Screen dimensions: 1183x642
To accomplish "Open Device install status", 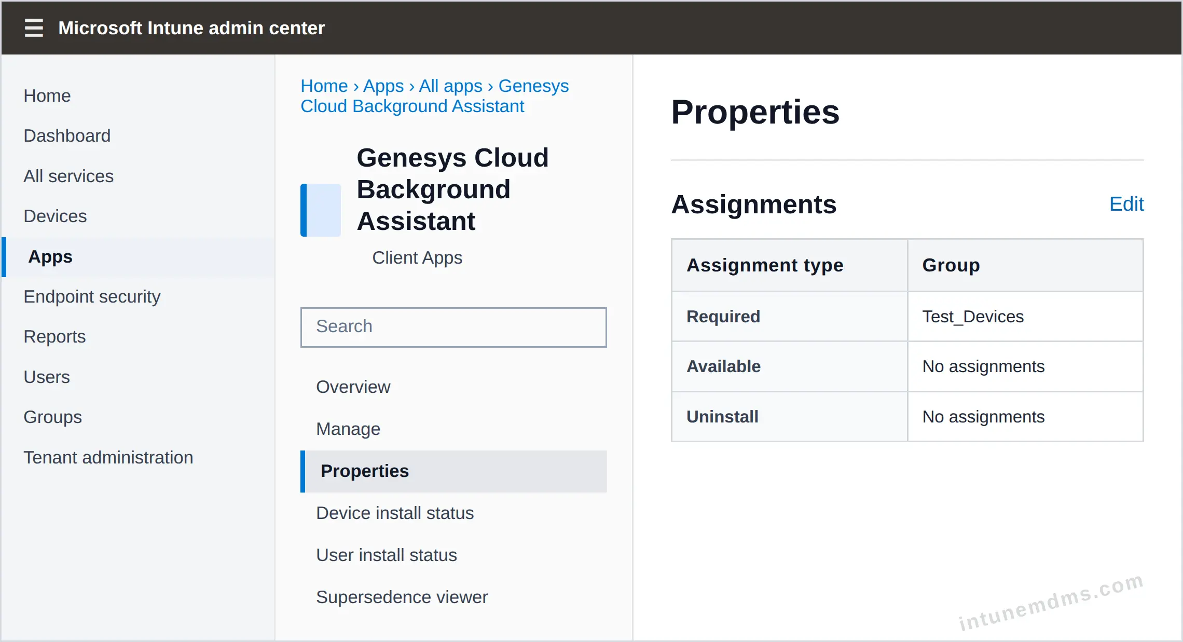I will point(395,513).
